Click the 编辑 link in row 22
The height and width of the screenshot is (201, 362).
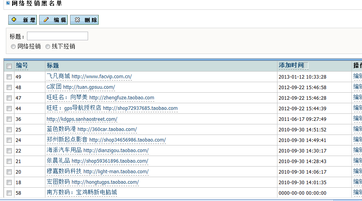point(358,150)
